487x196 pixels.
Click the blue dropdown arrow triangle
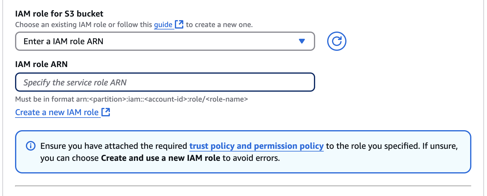click(x=302, y=41)
